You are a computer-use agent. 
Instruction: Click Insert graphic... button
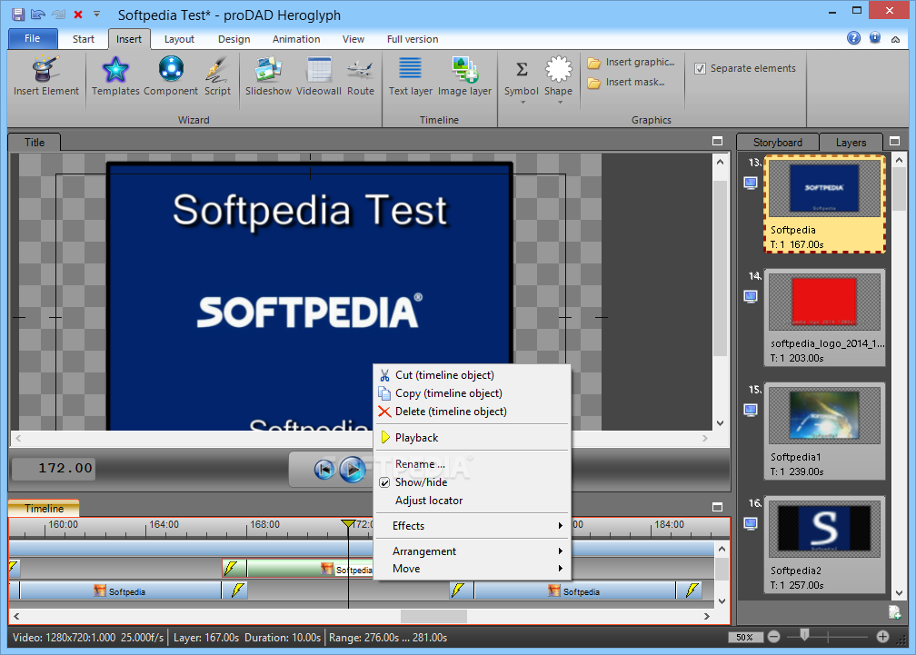[631, 62]
